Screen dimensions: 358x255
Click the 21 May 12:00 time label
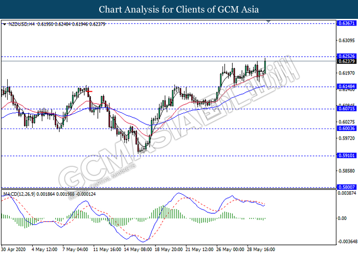pyautogui.click(x=199, y=249)
